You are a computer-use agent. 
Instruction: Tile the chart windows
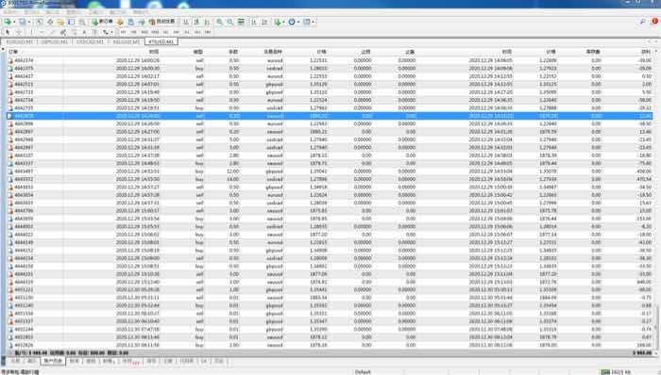coord(241,22)
